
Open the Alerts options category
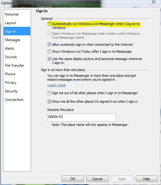17,48
